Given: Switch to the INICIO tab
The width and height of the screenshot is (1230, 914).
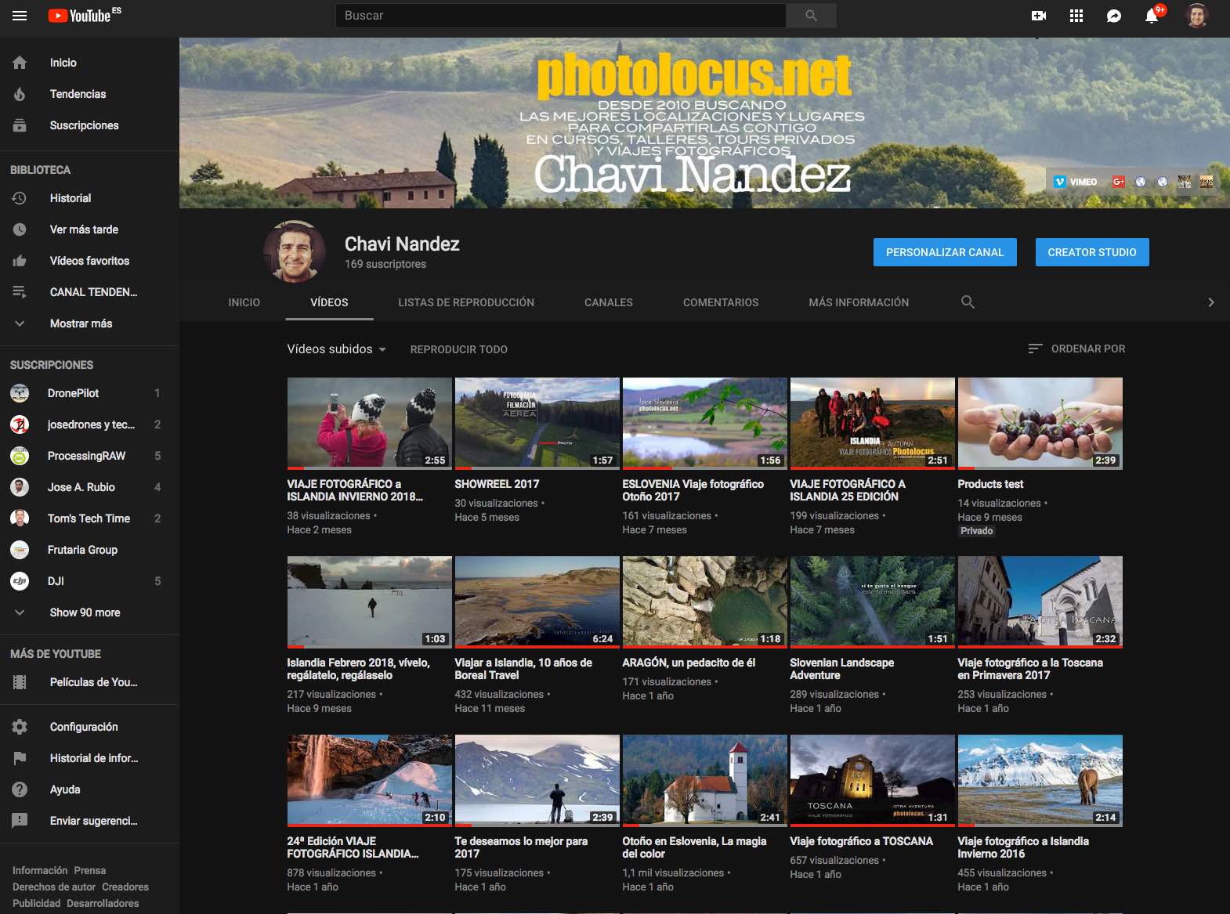Looking at the screenshot, I should click(244, 302).
